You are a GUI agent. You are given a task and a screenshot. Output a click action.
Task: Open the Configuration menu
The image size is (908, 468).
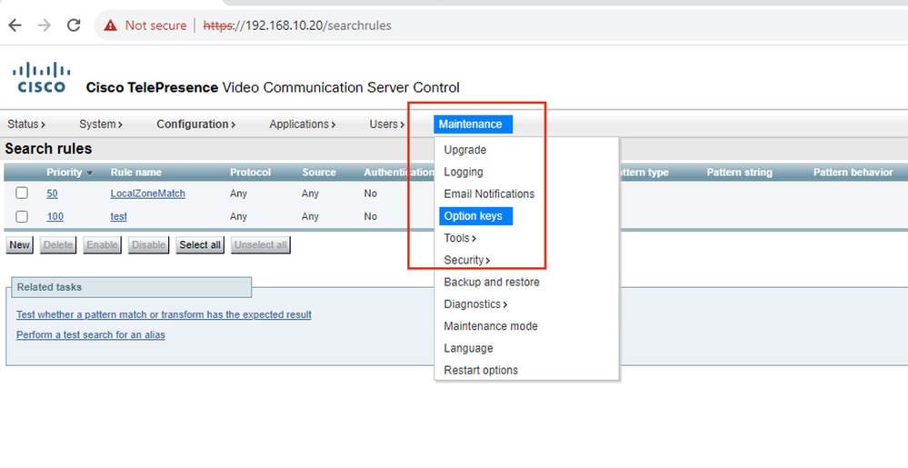point(195,124)
